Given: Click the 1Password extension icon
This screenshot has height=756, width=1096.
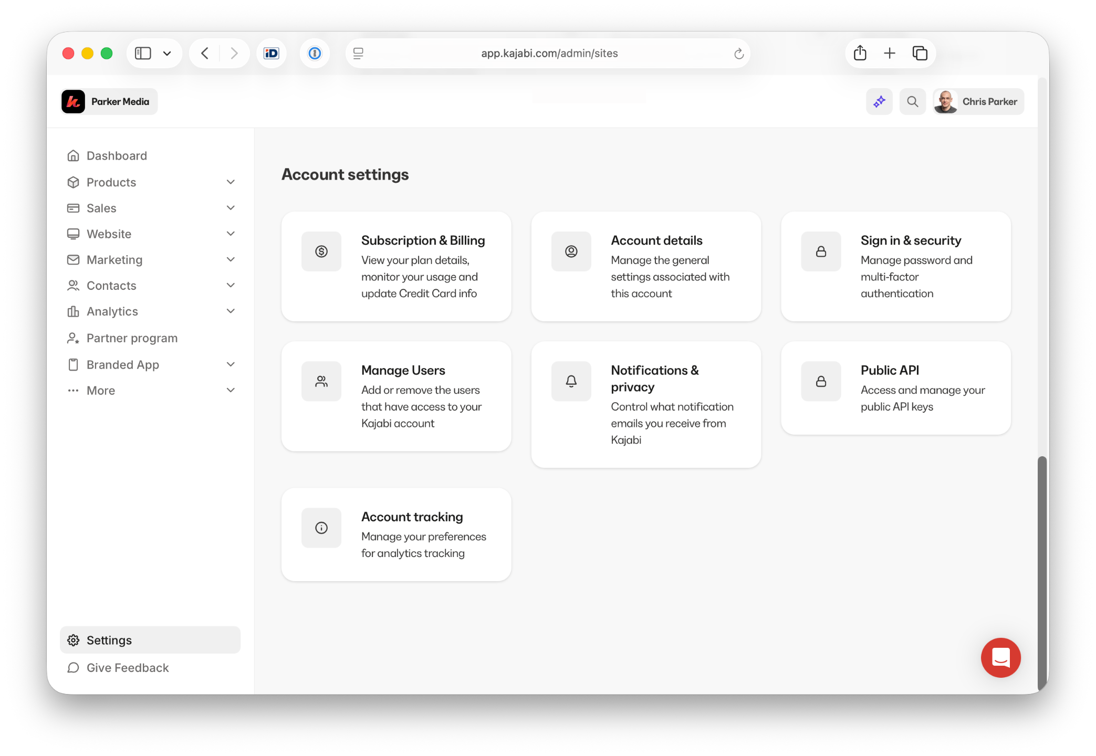Looking at the screenshot, I should pos(315,53).
